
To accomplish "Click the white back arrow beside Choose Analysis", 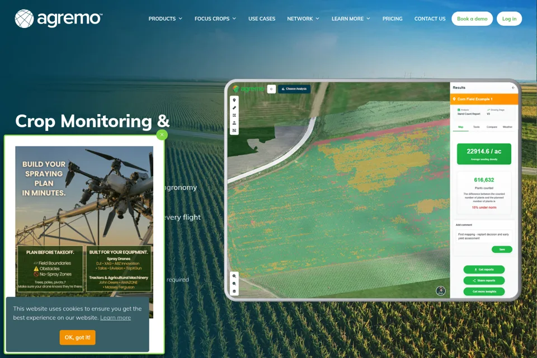I will point(272,89).
